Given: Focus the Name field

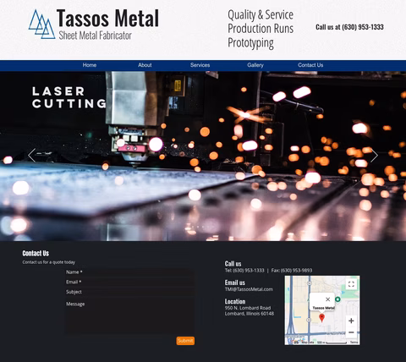Looking at the screenshot, I should 129,272.
